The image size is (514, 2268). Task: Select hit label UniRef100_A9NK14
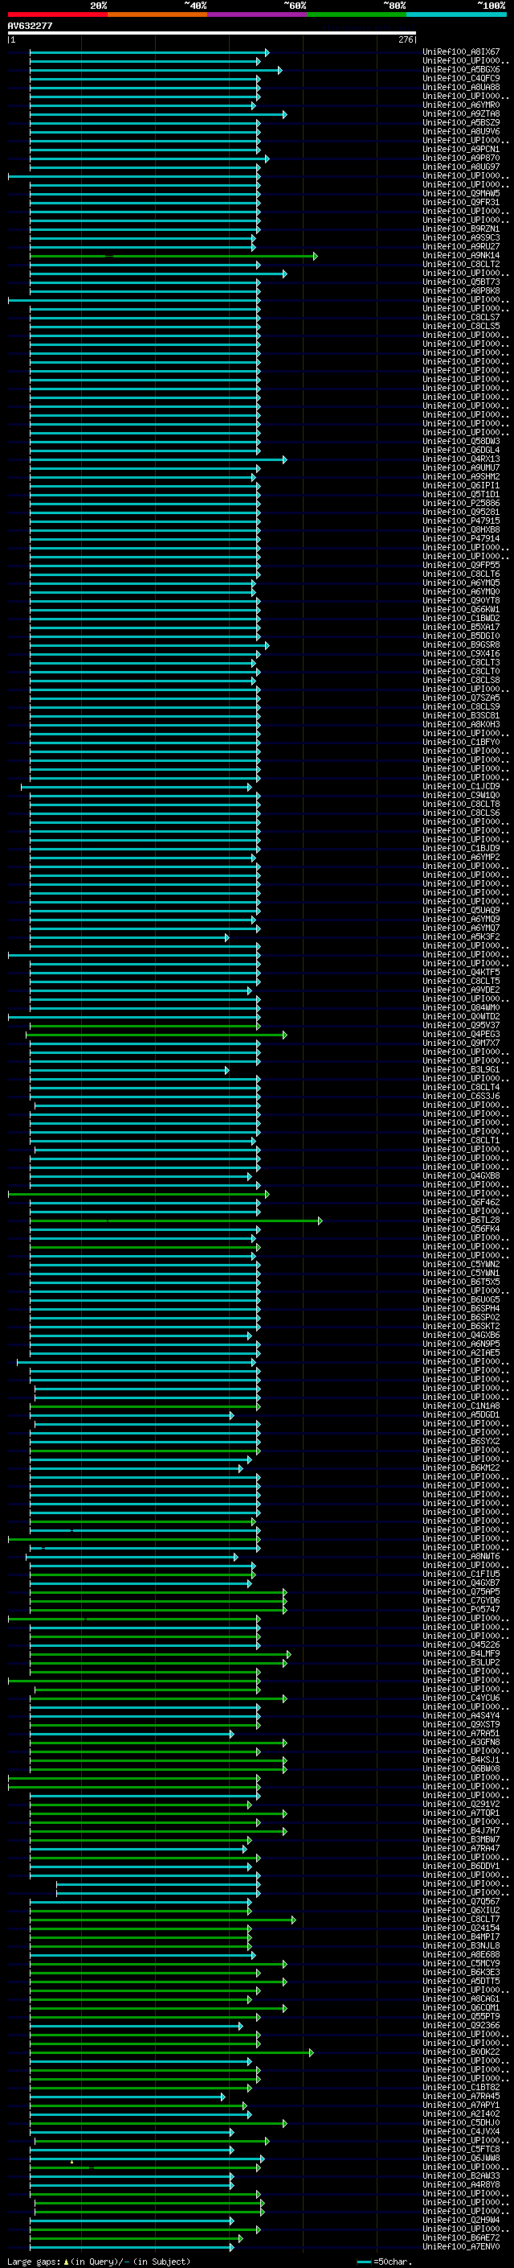461,255
